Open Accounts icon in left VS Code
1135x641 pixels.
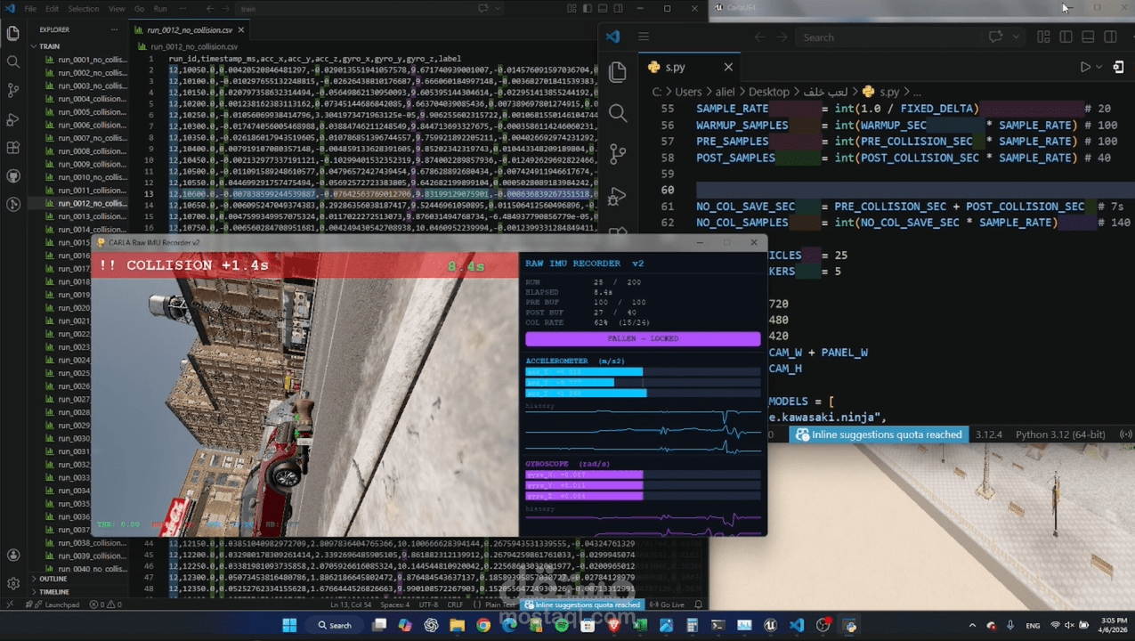point(13,555)
